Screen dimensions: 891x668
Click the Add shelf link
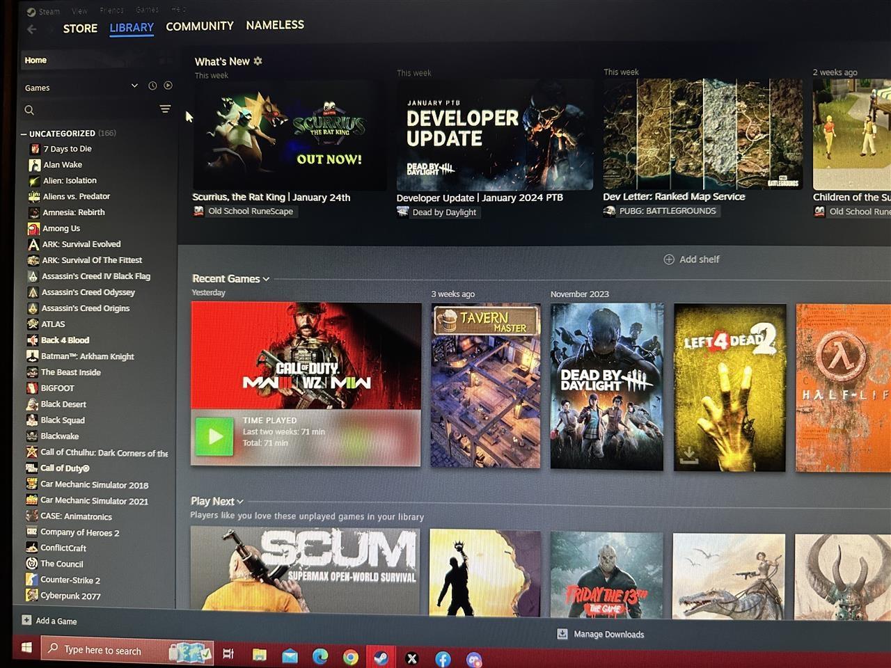(699, 259)
